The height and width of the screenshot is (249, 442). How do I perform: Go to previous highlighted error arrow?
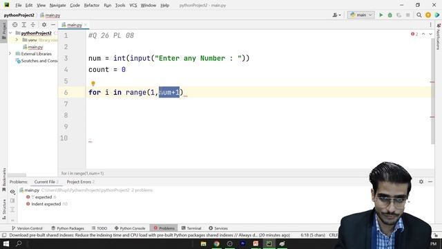pyautogui.click(x=423, y=34)
